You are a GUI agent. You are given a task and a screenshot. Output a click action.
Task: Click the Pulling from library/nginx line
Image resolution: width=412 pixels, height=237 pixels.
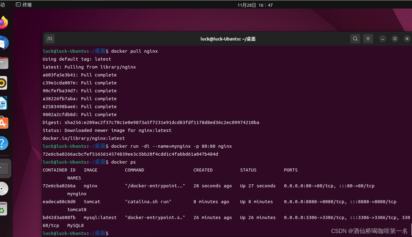[89, 67]
